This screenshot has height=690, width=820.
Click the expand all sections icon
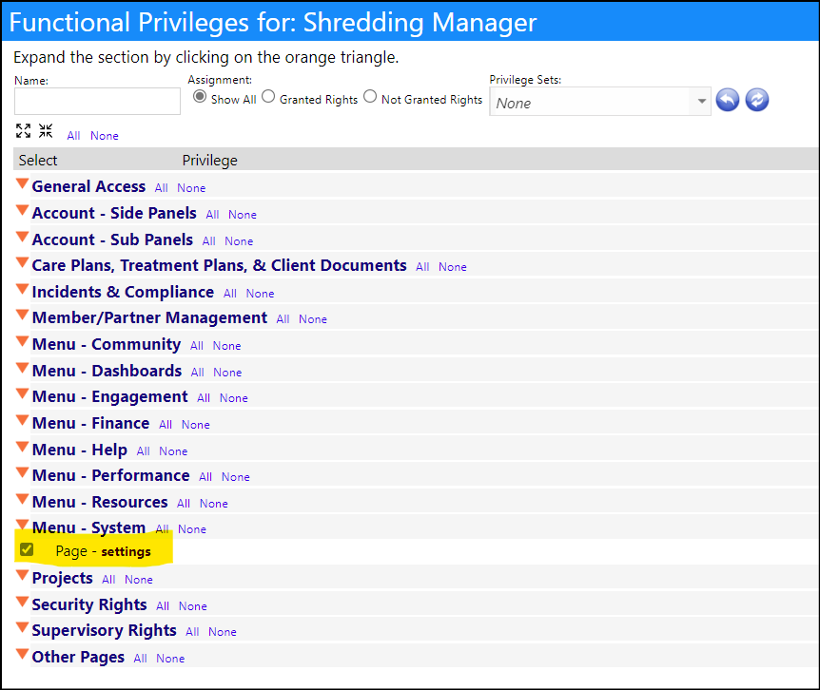(23, 130)
